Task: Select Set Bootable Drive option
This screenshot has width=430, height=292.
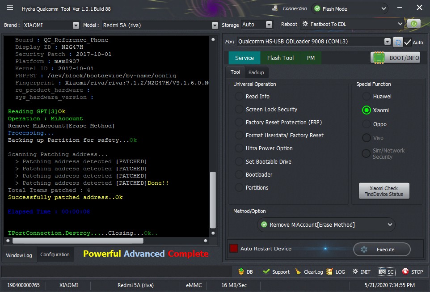Action: pos(263,161)
